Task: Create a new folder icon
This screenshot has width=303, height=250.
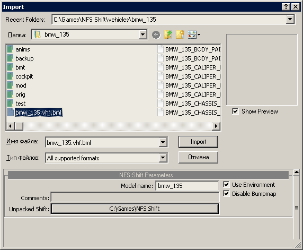Action: pyautogui.click(x=180, y=35)
